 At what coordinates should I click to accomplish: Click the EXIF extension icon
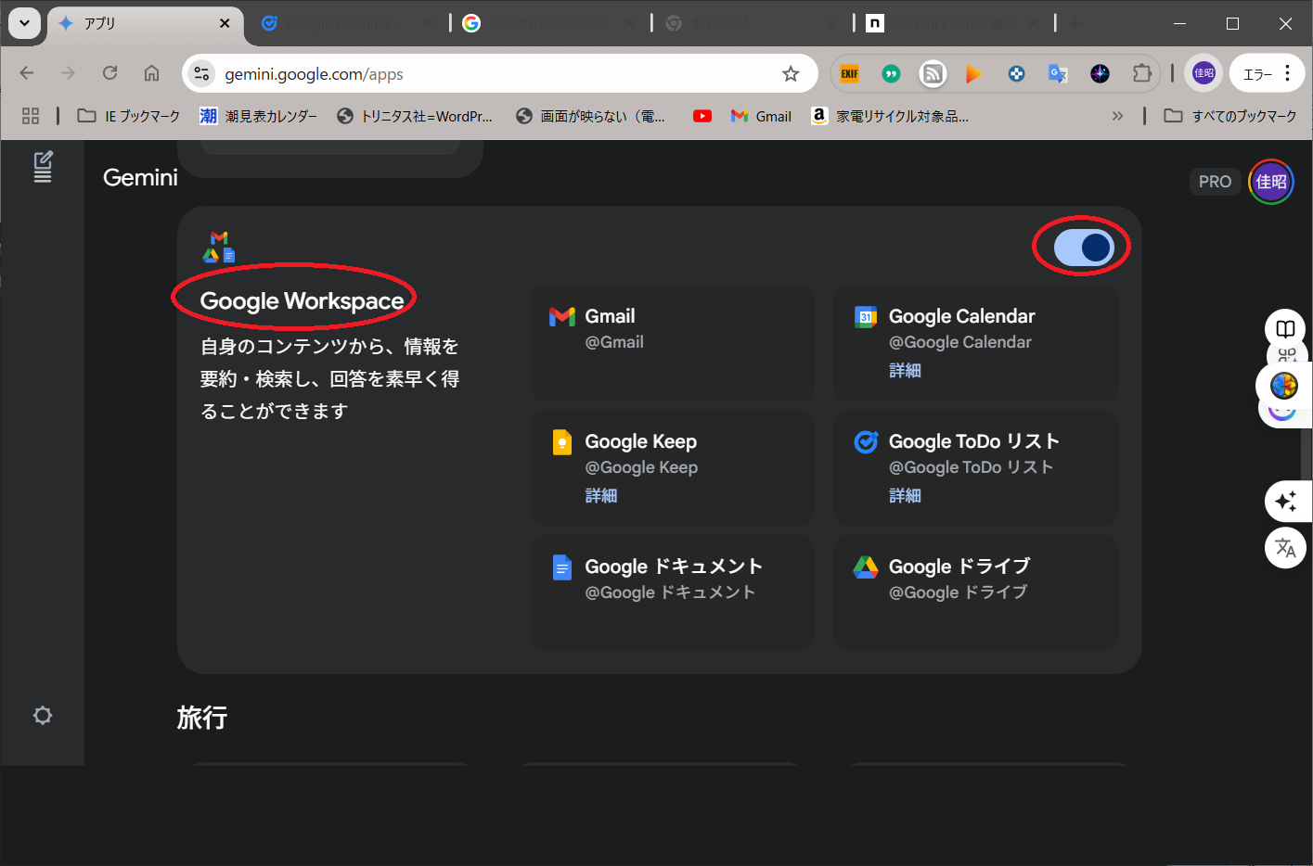point(850,73)
